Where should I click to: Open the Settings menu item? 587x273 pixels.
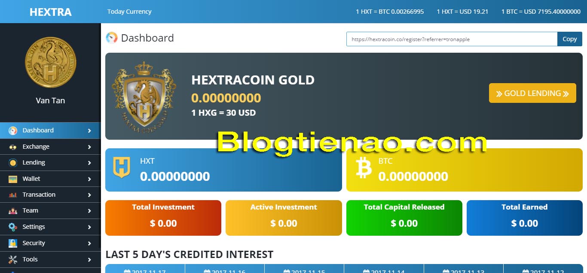coord(50,227)
